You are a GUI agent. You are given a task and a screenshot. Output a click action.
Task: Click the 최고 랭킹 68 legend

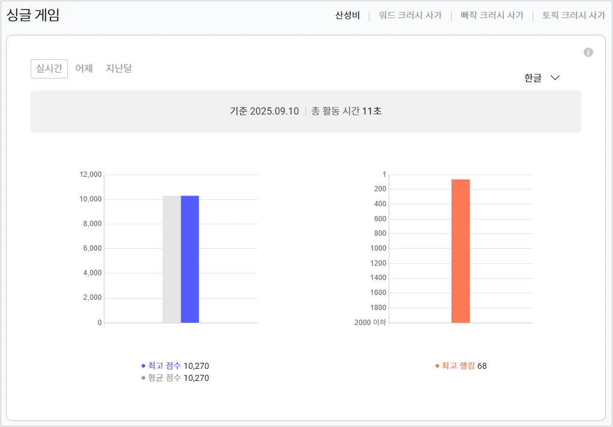coord(461,366)
